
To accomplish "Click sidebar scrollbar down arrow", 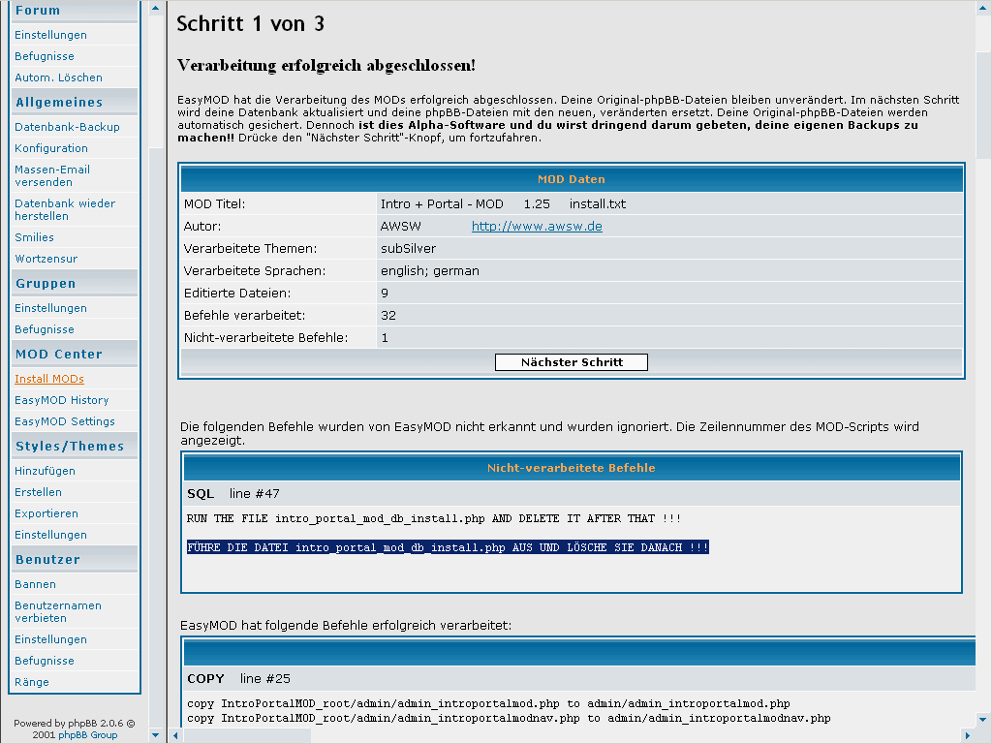I will pos(157,735).
